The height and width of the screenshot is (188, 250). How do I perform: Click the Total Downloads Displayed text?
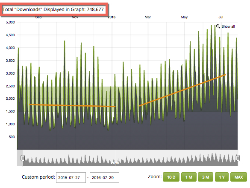53,9
